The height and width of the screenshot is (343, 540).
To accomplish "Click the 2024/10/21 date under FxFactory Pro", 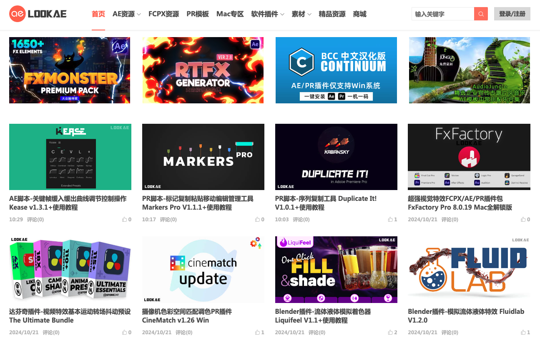I will click(x=422, y=220).
